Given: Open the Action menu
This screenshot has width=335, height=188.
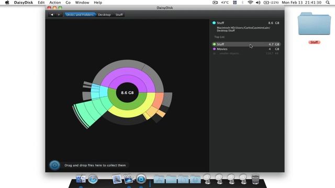Looking at the screenshot, I should point(55,3).
